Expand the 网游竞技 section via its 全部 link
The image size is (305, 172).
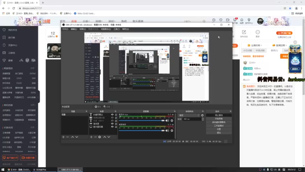pyautogui.click(x=33, y=68)
